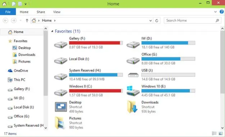The image size is (225, 137).
Task: Click the search magnifier icon
Action: tap(217, 20)
